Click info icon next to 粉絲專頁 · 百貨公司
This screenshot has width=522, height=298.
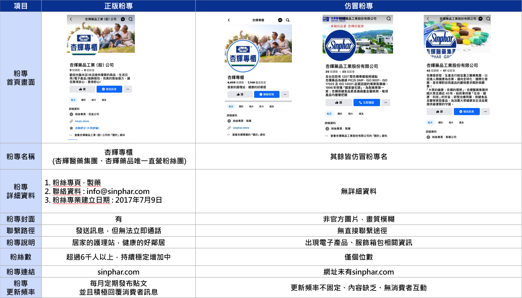click(x=72, y=114)
